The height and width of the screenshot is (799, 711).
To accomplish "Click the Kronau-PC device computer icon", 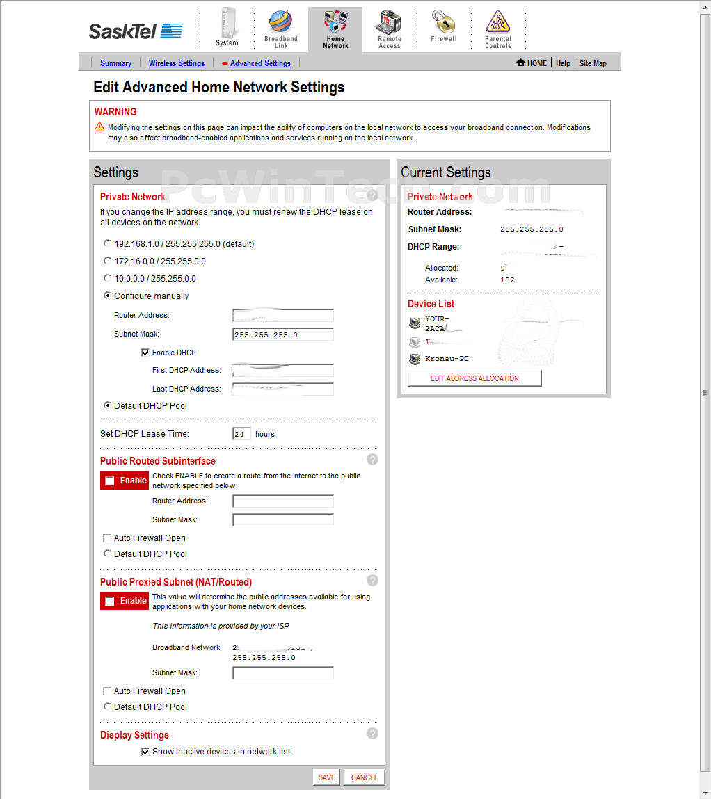I will pos(415,360).
